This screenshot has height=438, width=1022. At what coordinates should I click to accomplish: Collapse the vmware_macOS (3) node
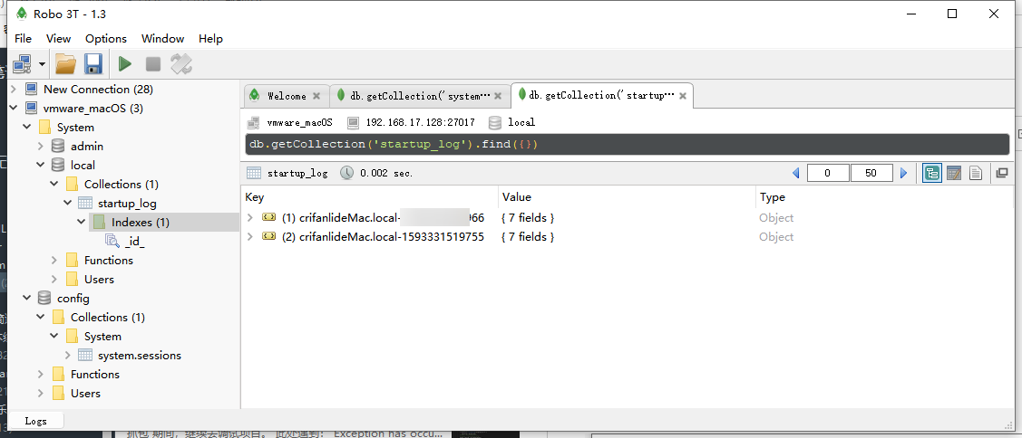13,108
